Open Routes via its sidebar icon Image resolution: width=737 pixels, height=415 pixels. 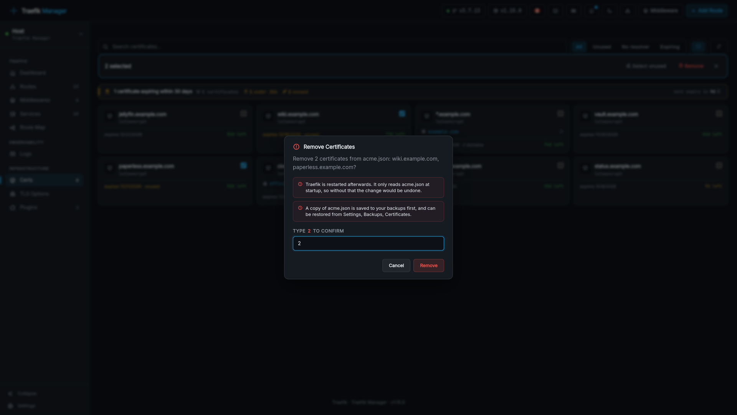click(x=13, y=87)
